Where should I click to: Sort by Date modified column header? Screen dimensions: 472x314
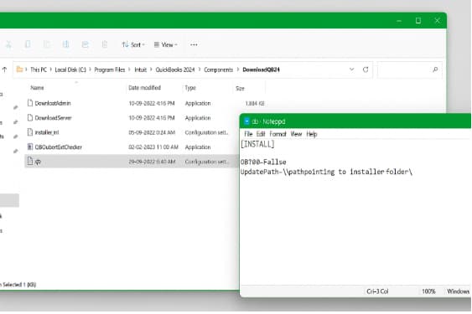point(145,88)
